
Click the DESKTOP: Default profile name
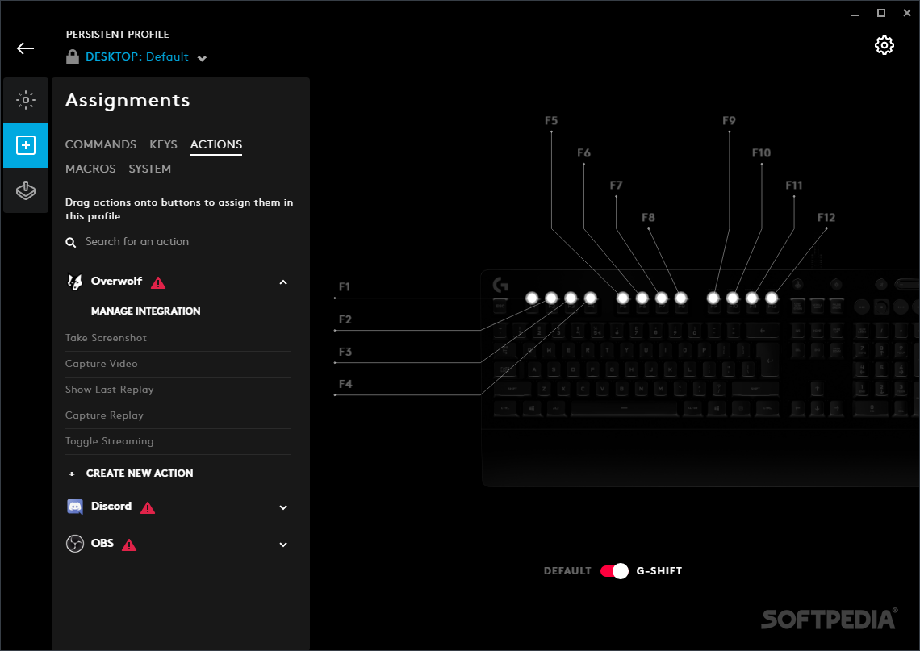point(137,57)
